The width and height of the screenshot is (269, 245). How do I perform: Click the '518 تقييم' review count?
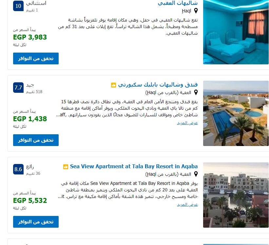pos(34,92)
